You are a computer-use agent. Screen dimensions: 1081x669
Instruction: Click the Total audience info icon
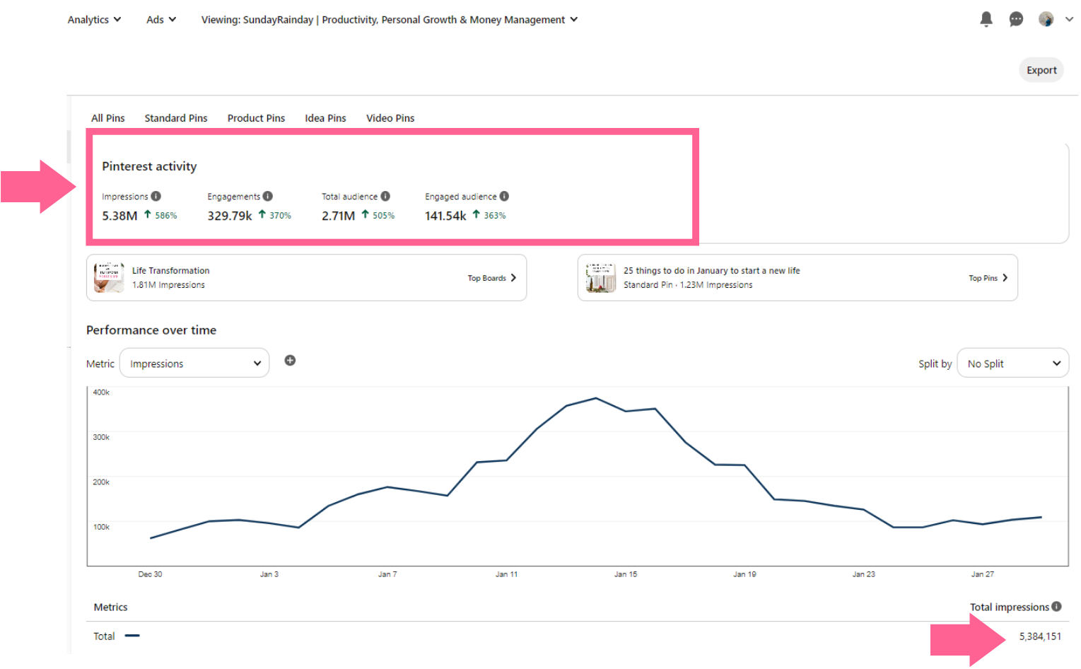click(385, 197)
